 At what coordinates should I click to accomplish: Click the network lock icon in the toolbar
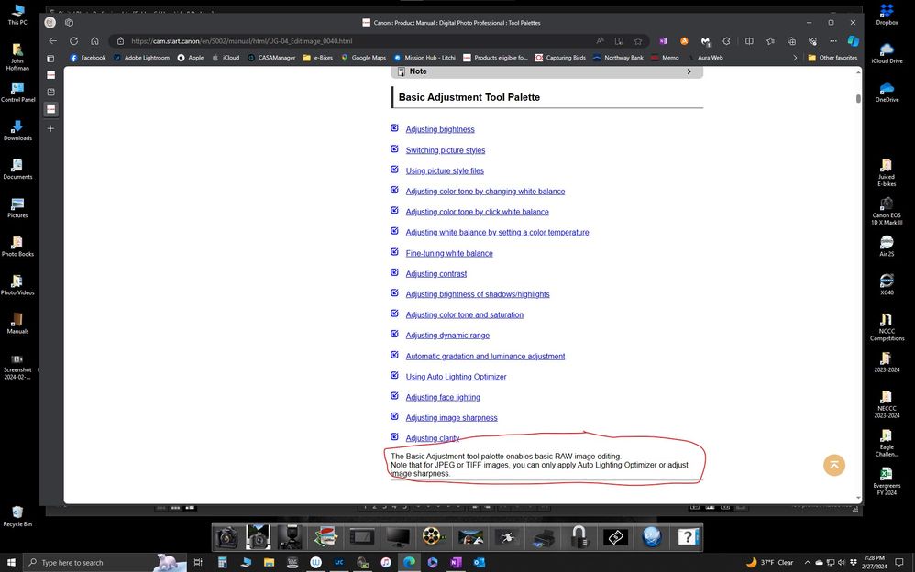[578, 535]
